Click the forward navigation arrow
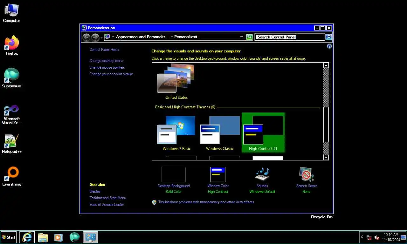This screenshot has width=407, height=244. click(95, 37)
